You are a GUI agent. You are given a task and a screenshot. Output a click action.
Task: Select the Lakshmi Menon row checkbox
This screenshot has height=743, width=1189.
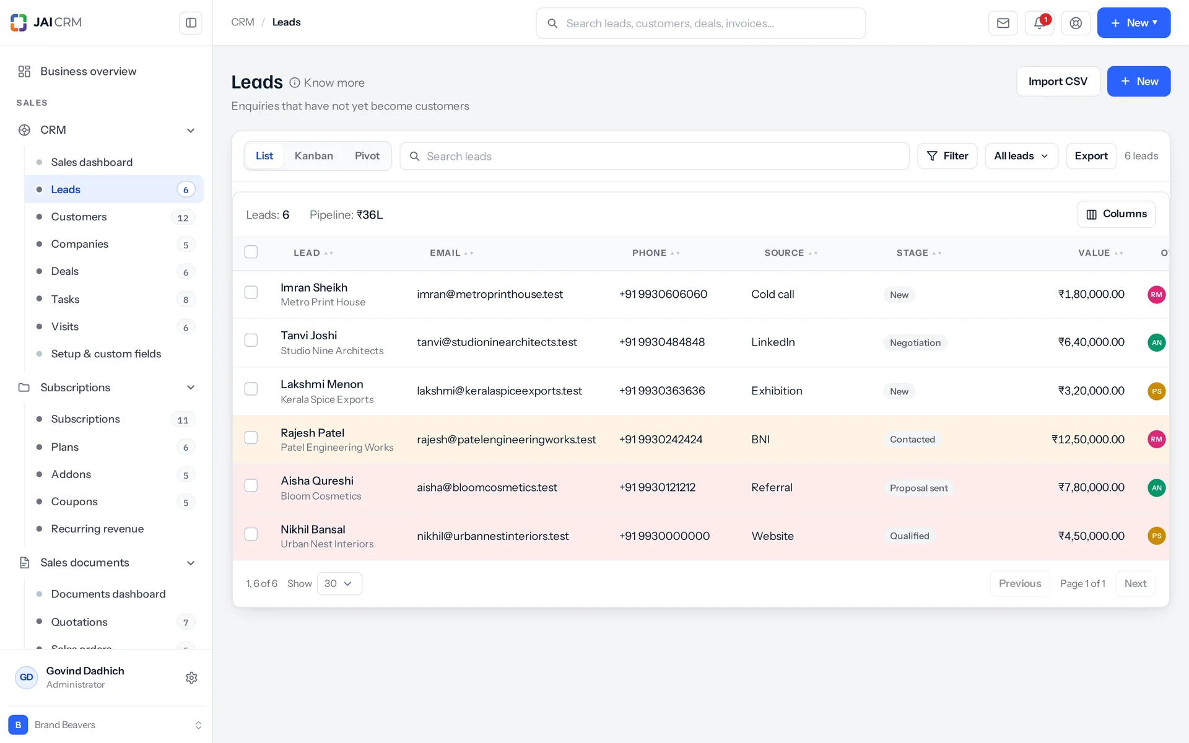click(251, 389)
